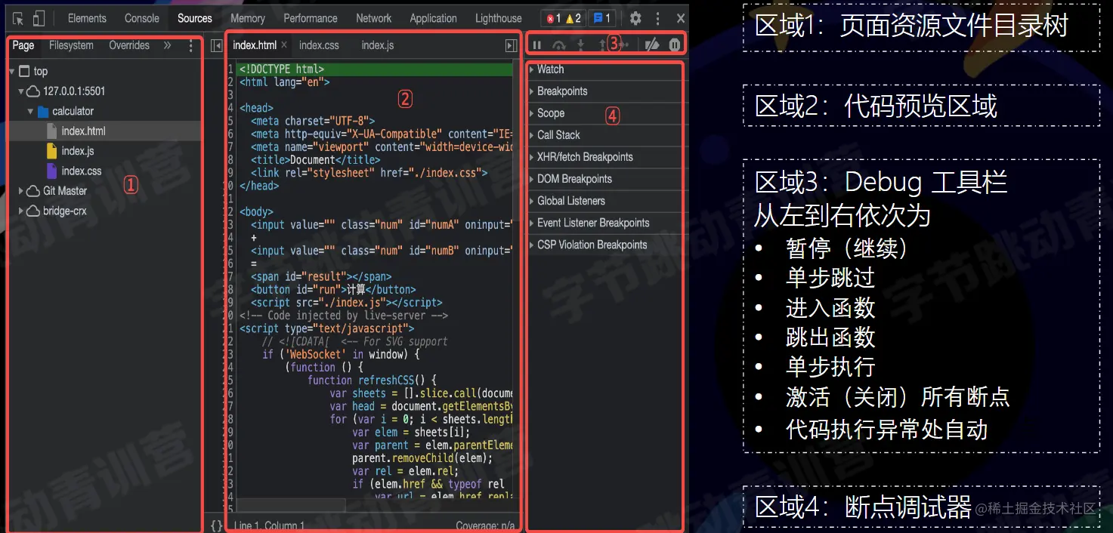Click the code editor horizontal scrollbar

(x=291, y=504)
